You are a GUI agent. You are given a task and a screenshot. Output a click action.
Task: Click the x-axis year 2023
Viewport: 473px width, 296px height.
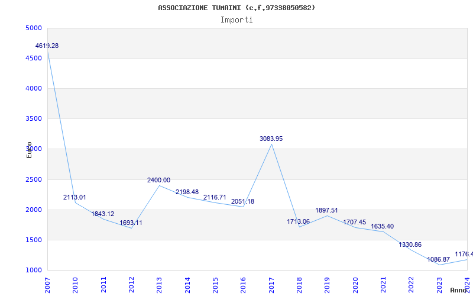pyautogui.click(x=439, y=285)
